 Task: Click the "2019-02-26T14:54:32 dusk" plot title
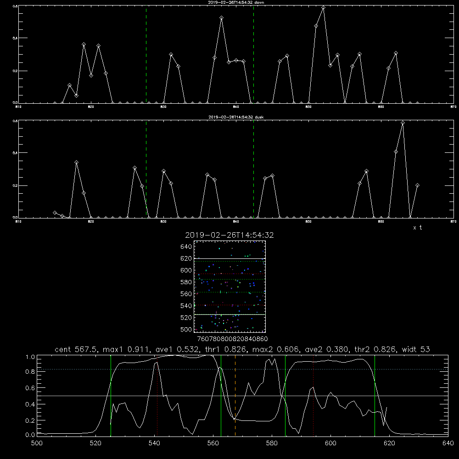236,117
